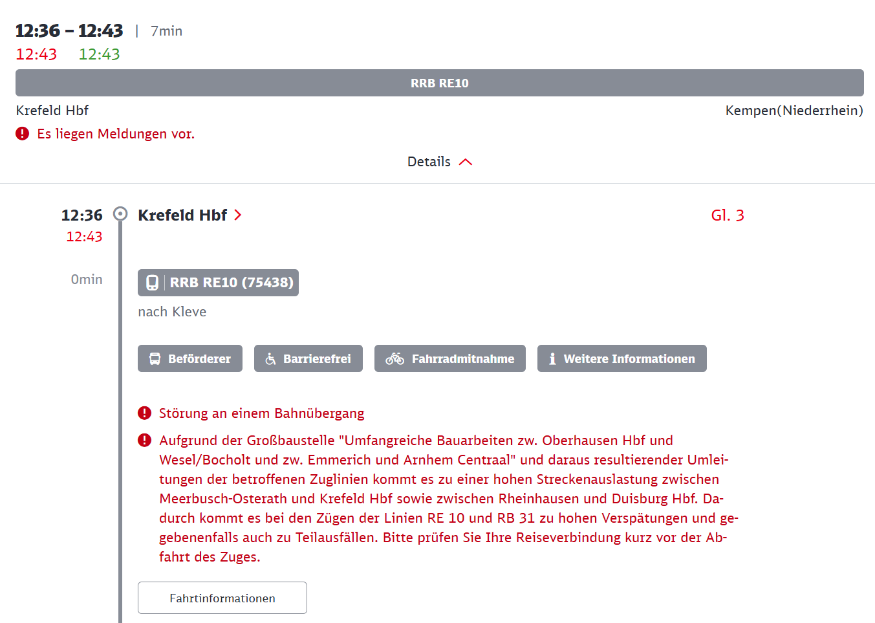Click the bicycle icon on Fahrradmitnahme
Screen dimensions: 875x623
[x=394, y=359]
